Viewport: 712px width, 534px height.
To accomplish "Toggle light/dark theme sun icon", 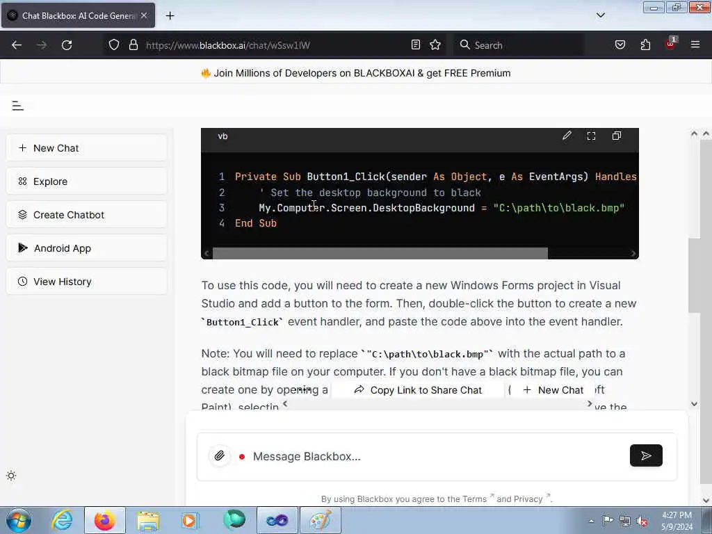I will [x=11, y=476].
